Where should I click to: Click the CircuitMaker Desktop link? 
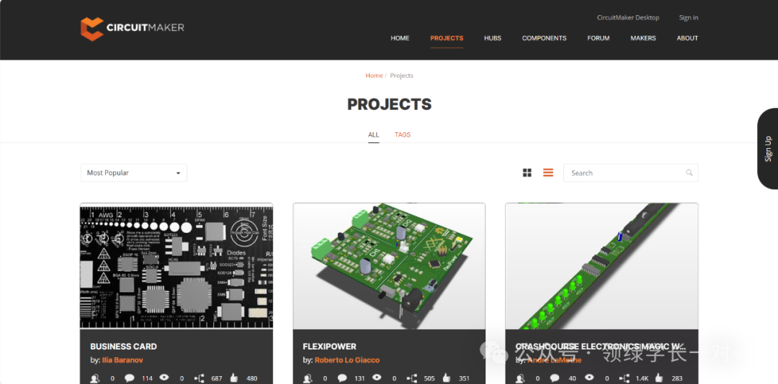pos(628,17)
